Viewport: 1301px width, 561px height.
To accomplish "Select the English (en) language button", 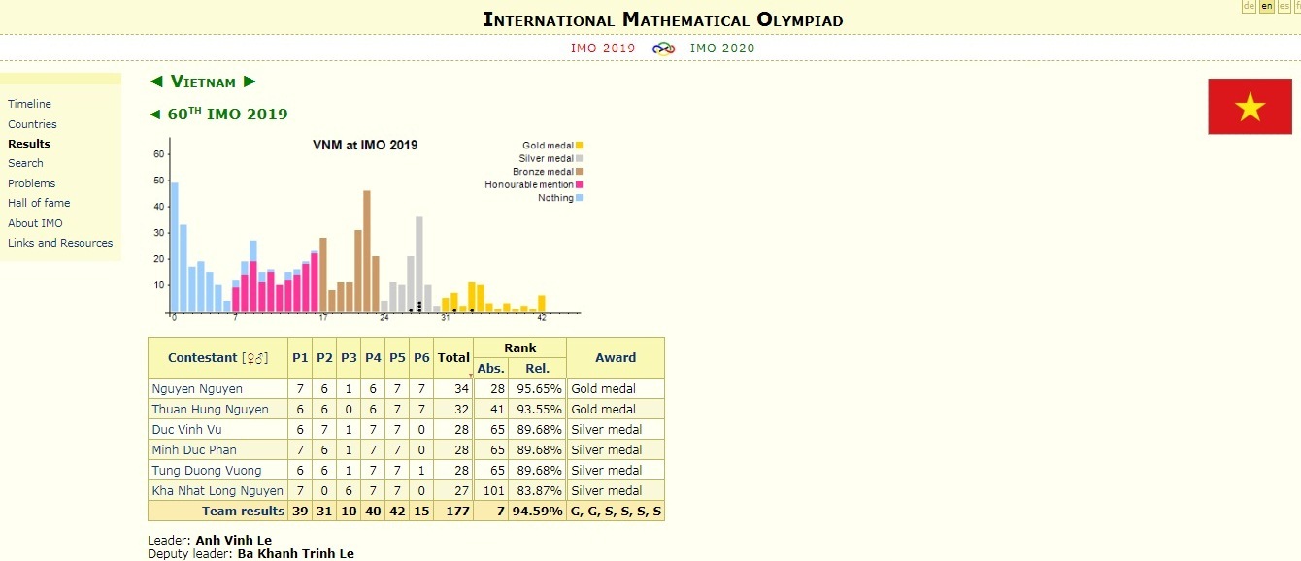I will pyautogui.click(x=1266, y=7).
